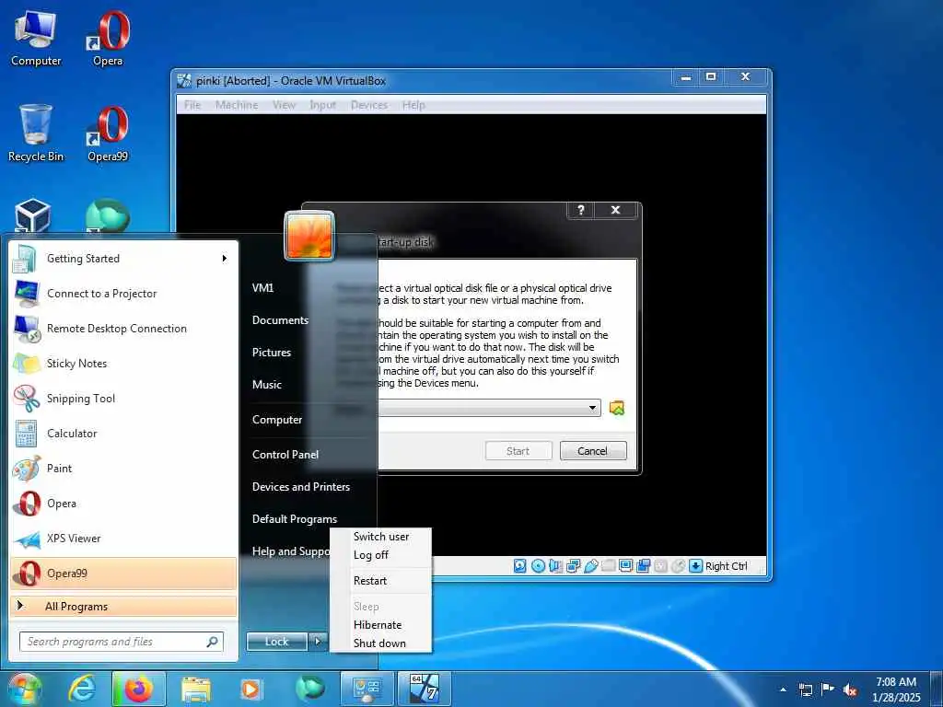Click the optical disk icon in VirtualBox status bar
The image size is (943, 707).
538,566
